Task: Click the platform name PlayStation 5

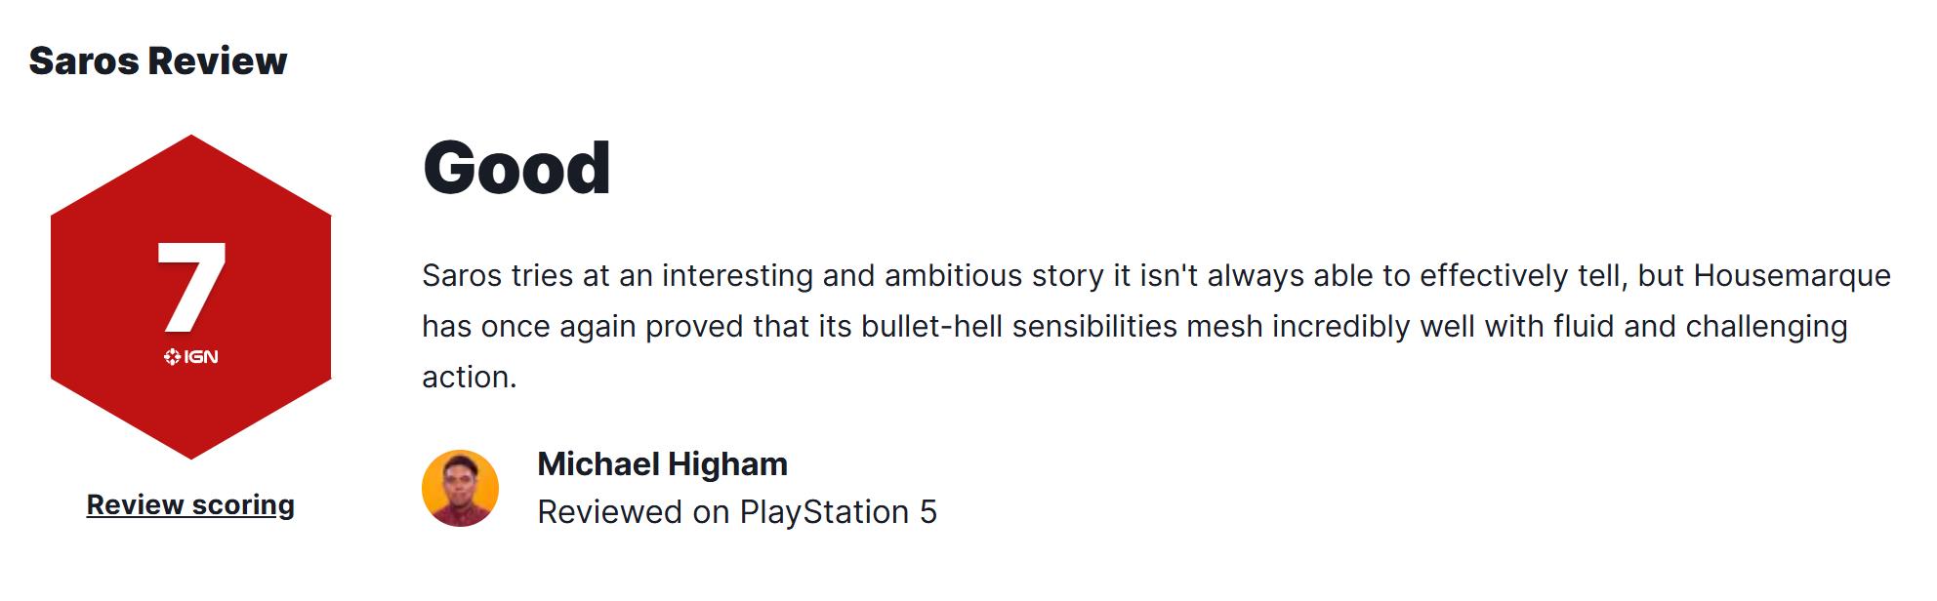Action: click(838, 512)
